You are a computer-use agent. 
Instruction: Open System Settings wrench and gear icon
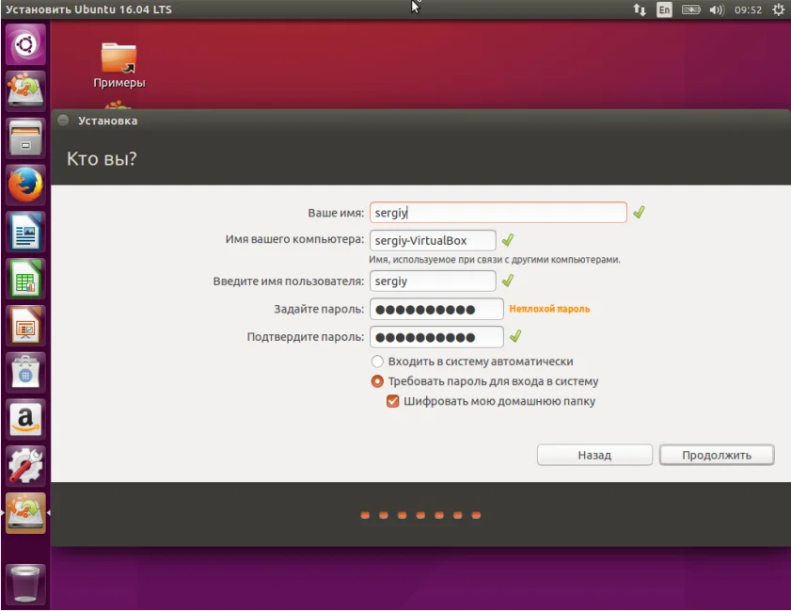point(25,466)
